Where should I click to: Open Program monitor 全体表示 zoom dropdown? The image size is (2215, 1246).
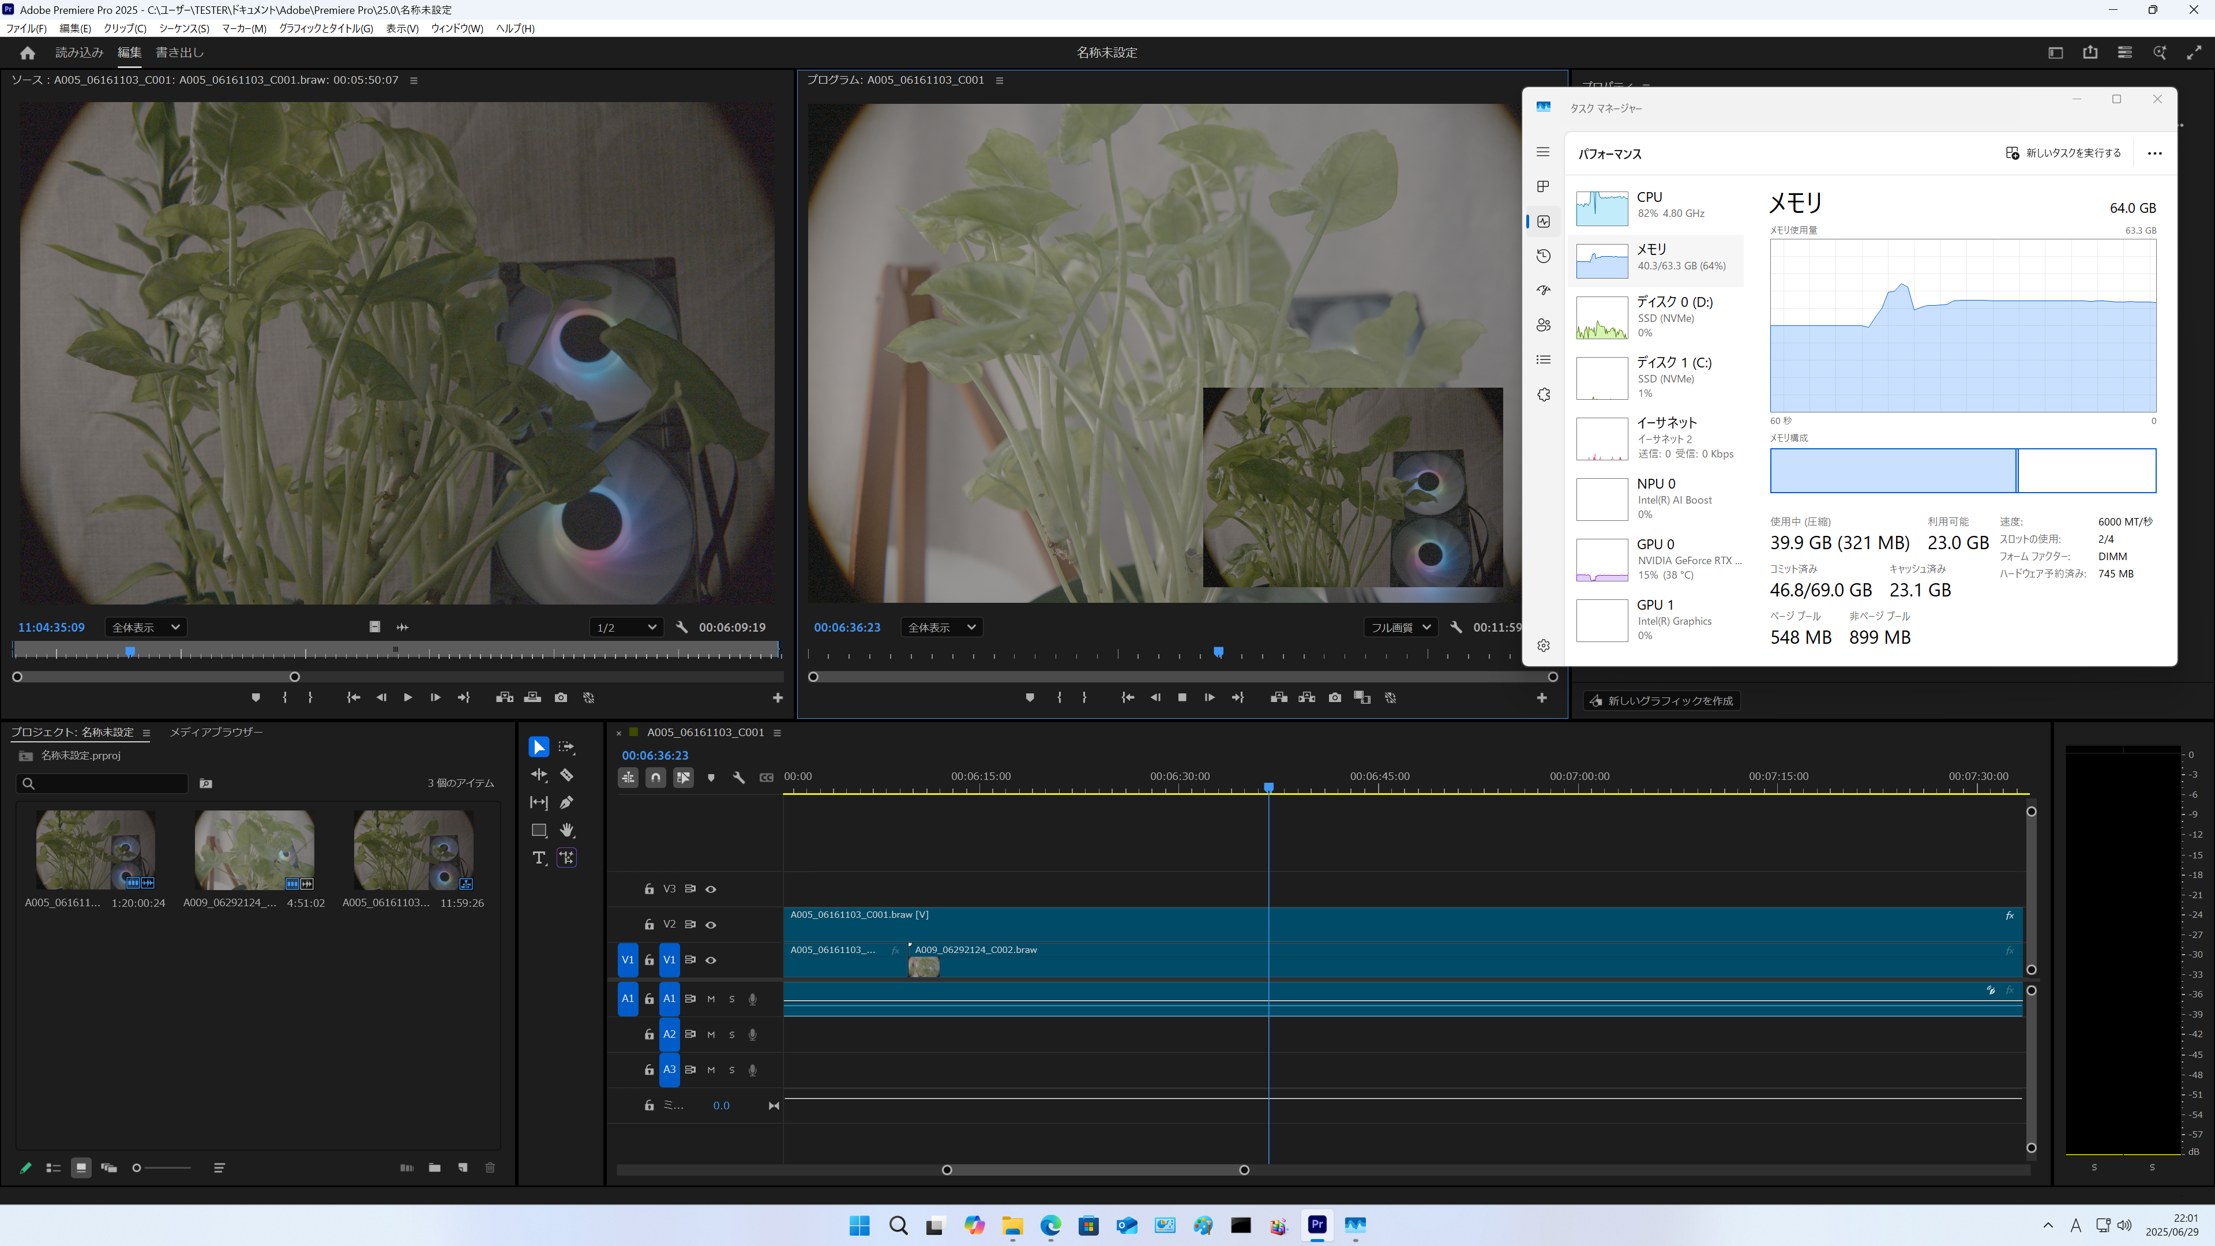point(941,627)
